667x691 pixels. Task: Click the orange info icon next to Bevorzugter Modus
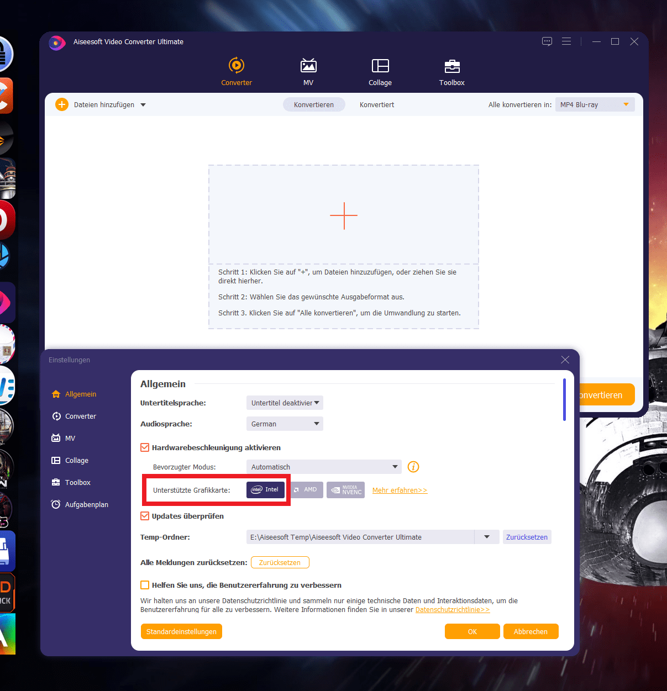(413, 467)
